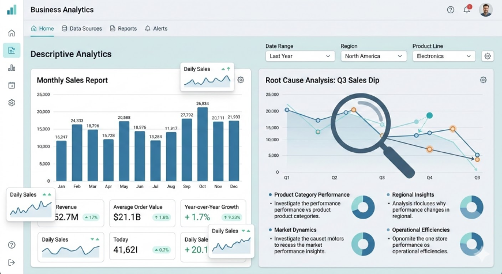The image size is (502, 274).
Task: Switch to the Data Sources tab
Action: coord(81,28)
